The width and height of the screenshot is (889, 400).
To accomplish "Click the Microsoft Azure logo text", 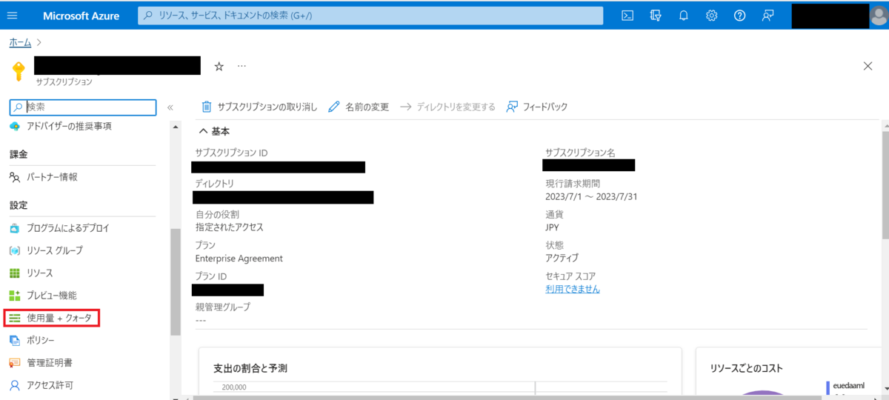I will click(x=81, y=16).
